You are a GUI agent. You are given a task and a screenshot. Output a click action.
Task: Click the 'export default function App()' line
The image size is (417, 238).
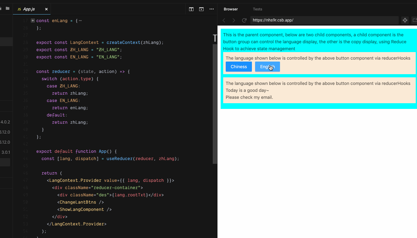(x=77, y=151)
